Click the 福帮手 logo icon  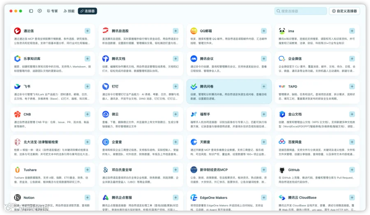coord(194,114)
